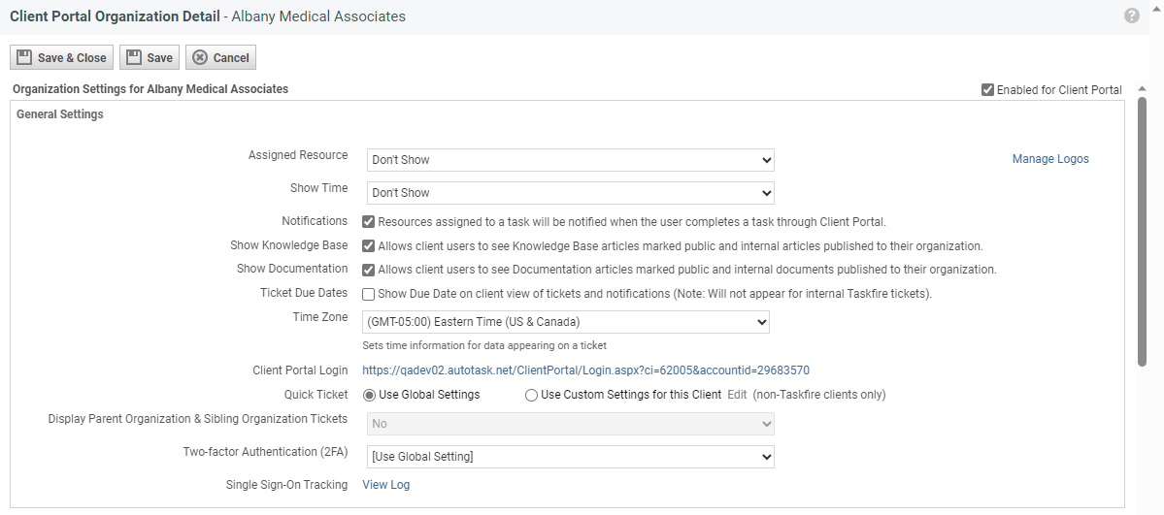Click the Cancel button
Viewport: 1164px width, 515px height.
click(x=220, y=58)
